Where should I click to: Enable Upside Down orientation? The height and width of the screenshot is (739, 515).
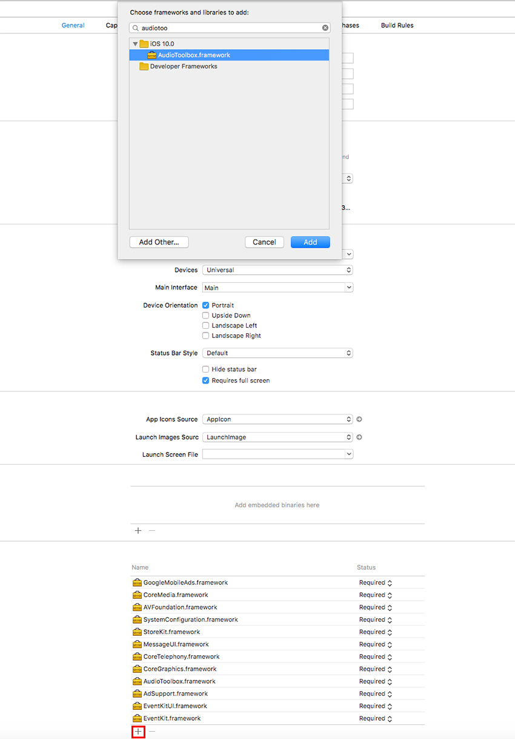coord(206,316)
